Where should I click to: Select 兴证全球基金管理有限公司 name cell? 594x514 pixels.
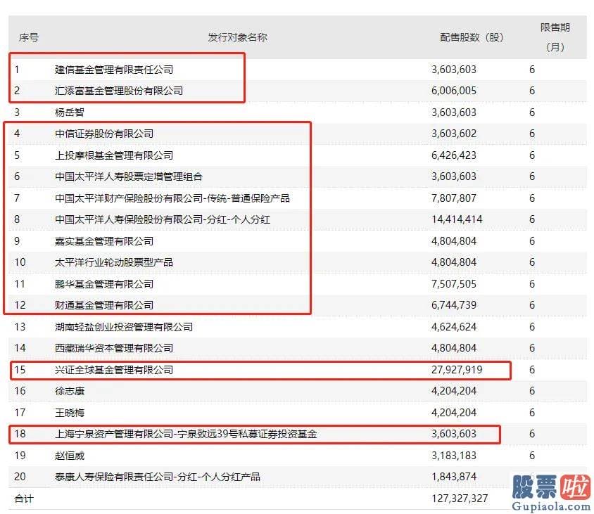pyautogui.click(x=114, y=370)
